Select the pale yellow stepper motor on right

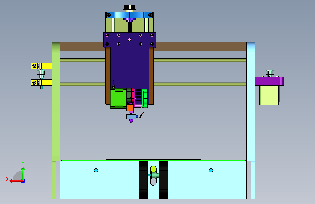(270, 95)
